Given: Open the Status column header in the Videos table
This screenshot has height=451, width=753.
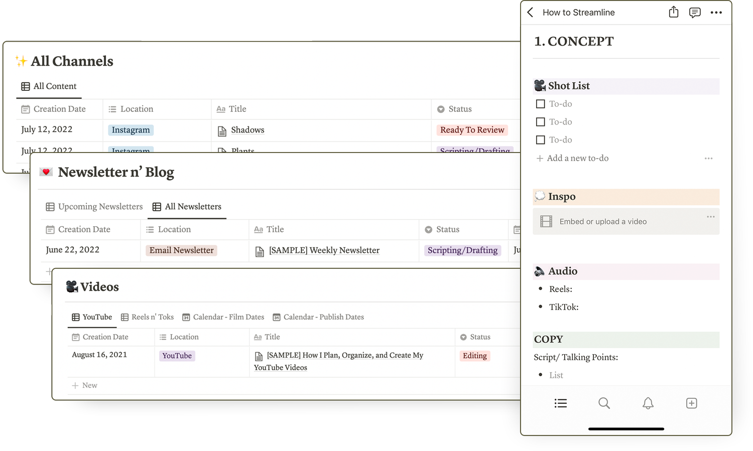Looking at the screenshot, I should click(x=480, y=337).
